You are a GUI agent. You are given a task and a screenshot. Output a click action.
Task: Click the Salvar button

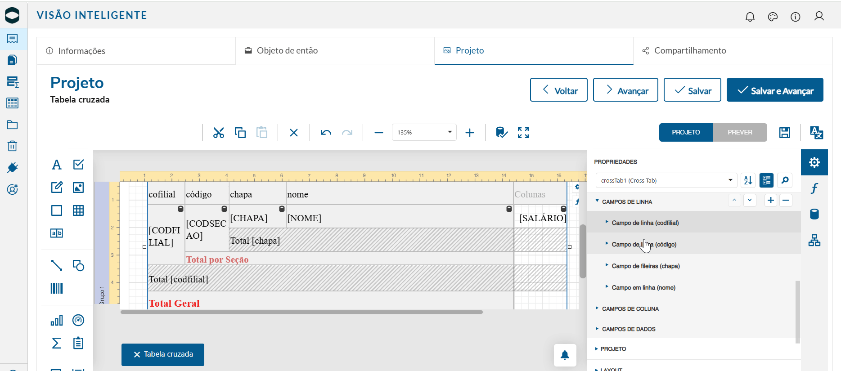point(693,90)
